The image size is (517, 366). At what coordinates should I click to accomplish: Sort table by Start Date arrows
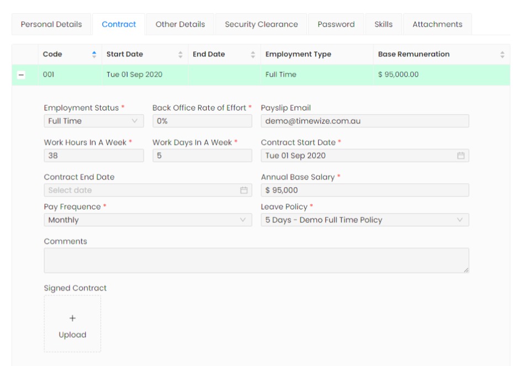(180, 54)
